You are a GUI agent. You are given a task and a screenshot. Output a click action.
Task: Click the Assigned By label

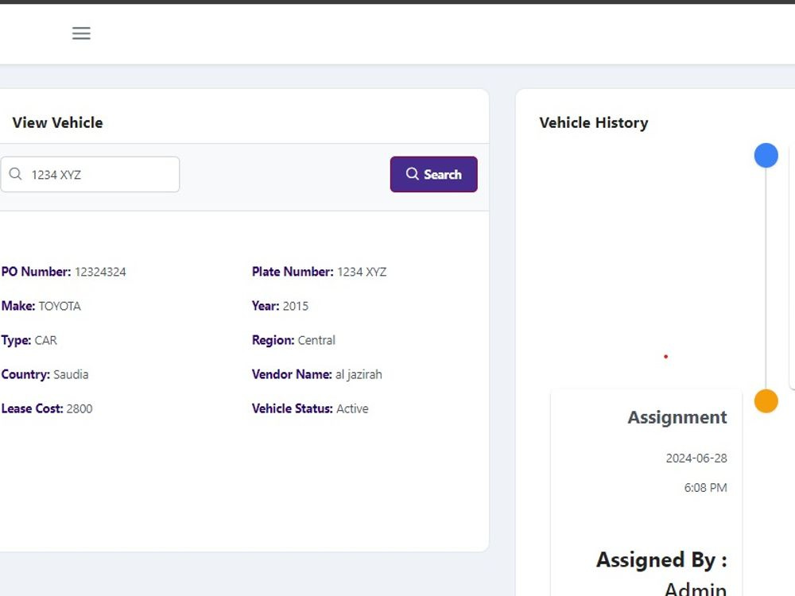click(661, 560)
